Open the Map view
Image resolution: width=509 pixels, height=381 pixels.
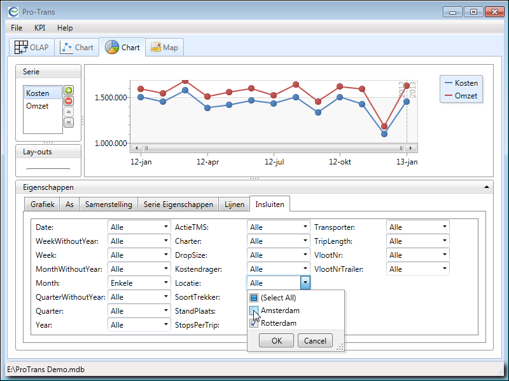[164, 48]
